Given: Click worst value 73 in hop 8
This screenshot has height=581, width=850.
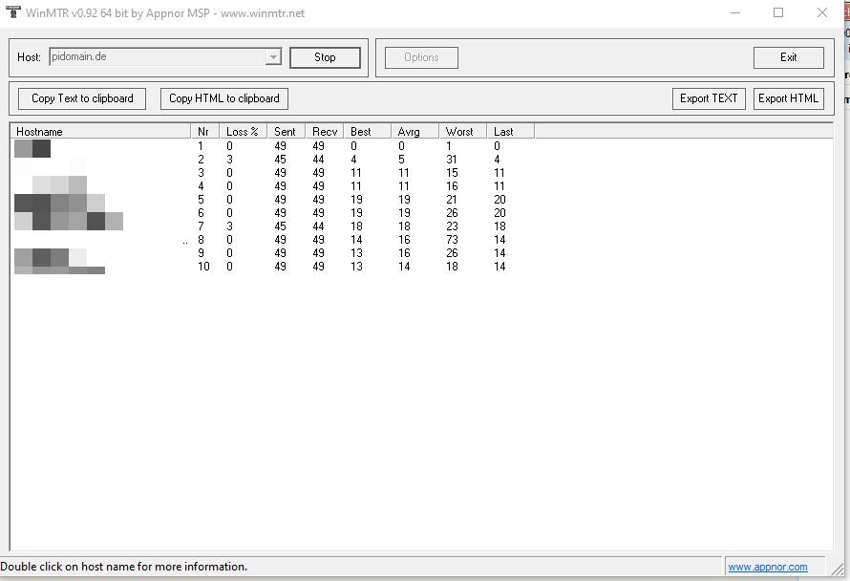Looking at the screenshot, I should [x=452, y=240].
